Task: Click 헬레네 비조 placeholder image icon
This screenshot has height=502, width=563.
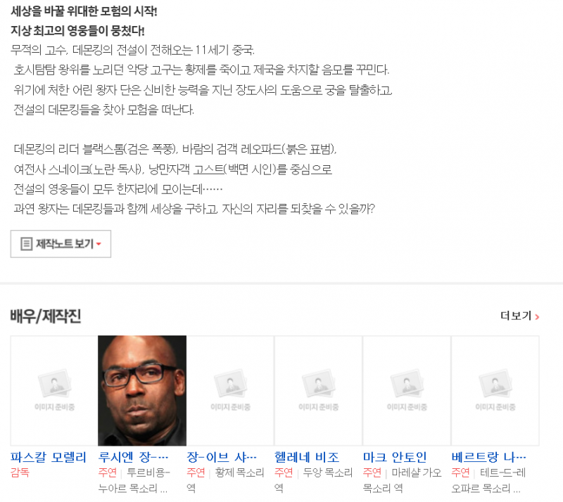Action: pyautogui.click(x=319, y=385)
